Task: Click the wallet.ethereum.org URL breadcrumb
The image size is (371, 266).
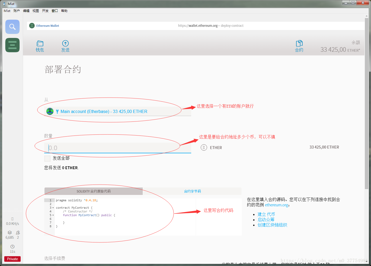Action: [198, 26]
